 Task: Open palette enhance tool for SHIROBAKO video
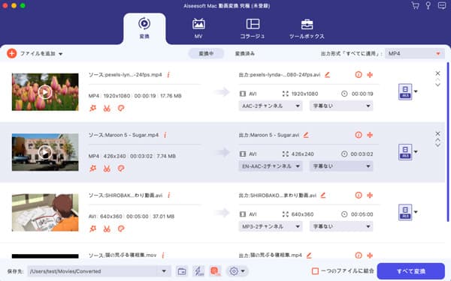click(x=121, y=229)
